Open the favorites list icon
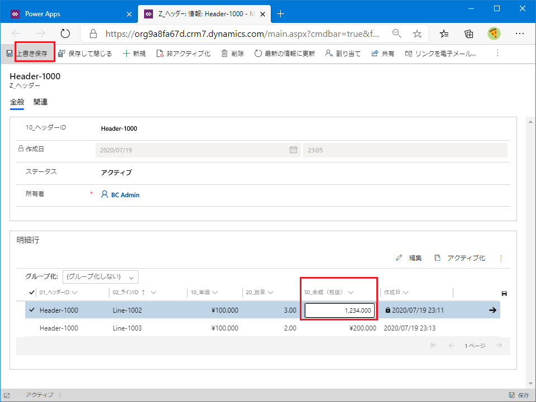Image resolution: width=536 pixels, height=402 pixels. (x=444, y=33)
